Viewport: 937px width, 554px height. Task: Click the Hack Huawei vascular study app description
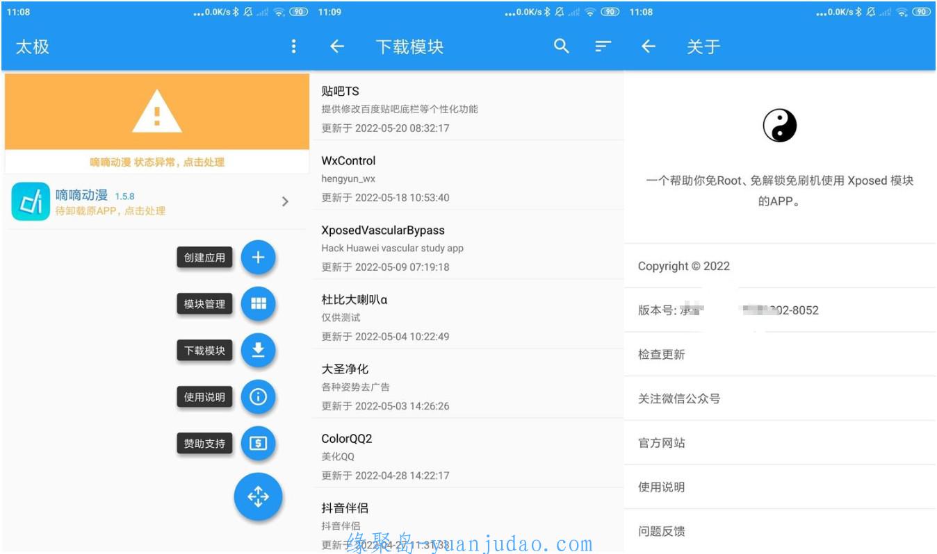click(392, 248)
